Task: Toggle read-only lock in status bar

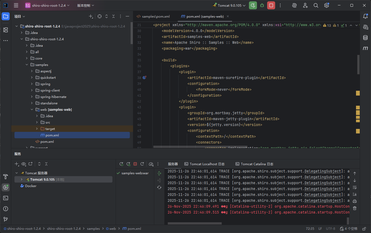Action: [x=364, y=229]
